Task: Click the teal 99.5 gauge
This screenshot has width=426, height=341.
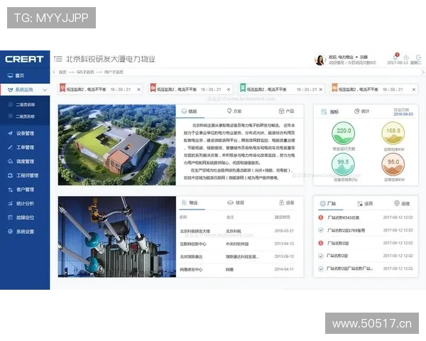Action: coord(343,165)
